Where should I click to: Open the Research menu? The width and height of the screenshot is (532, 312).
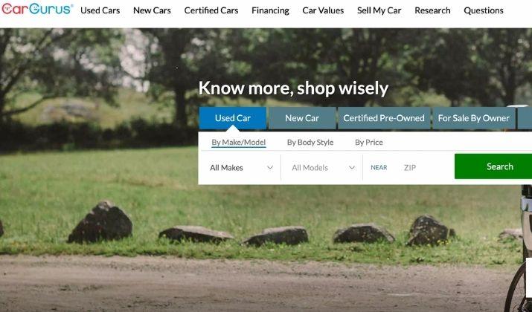tap(432, 10)
